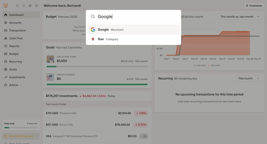
Task: Select the Google merchant logo result
Action: [93, 29]
